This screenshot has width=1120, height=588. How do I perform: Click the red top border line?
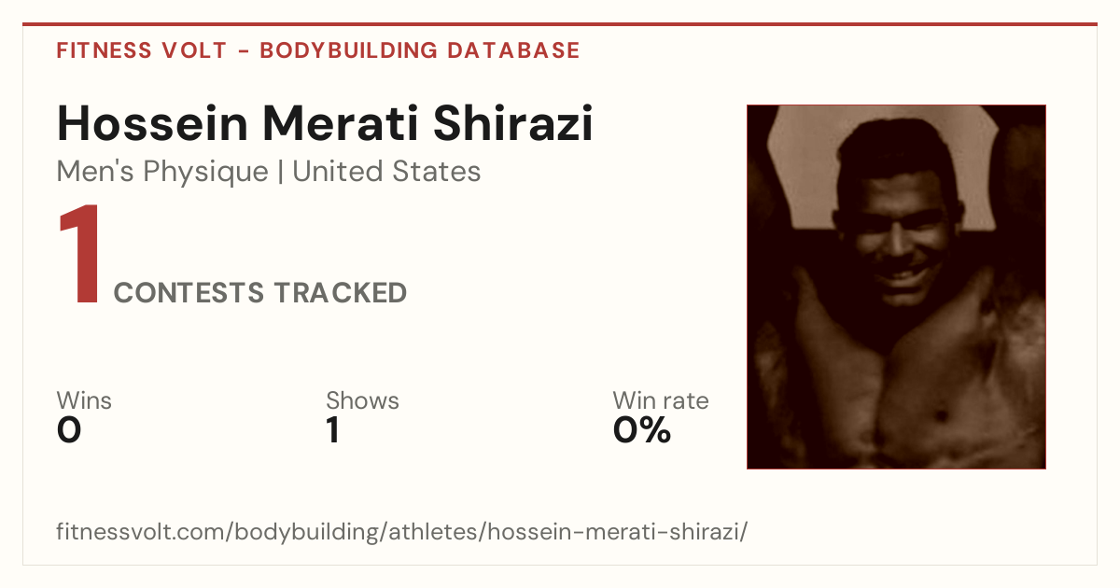tap(560, 24)
